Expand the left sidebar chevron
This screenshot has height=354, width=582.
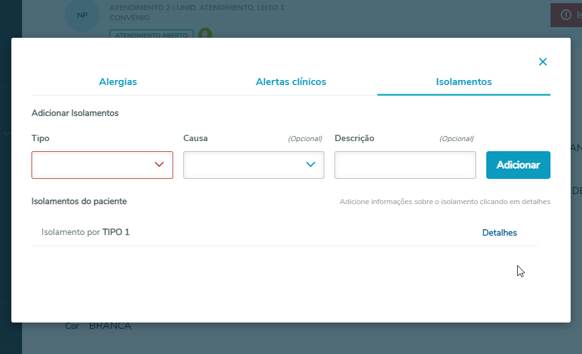click(x=7, y=134)
